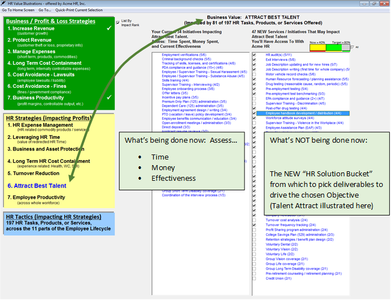Click the green Target = 80% bar segment
This screenshot has width=391, height=300.
[x=331, y=48]
